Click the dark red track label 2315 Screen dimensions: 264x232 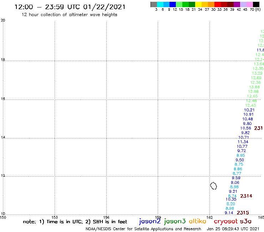pyautogui.click(x=243, y=213)
